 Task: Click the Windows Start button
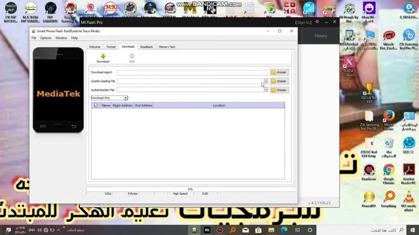[x=412, y=230]
